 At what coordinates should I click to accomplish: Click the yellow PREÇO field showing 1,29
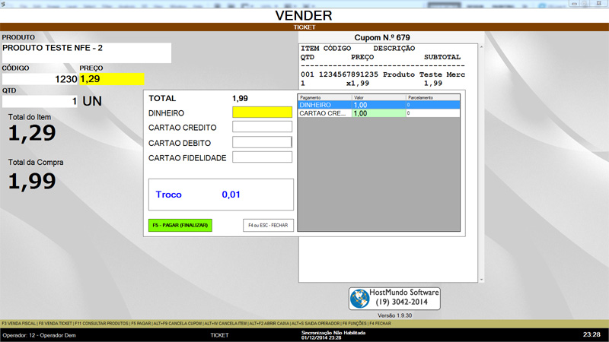pyautogui.click(x=110, y=78)
